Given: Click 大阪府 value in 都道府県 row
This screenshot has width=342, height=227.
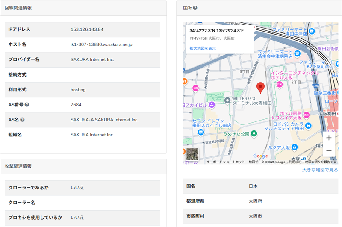Looking at the screenshot, I should coord(255,201).
